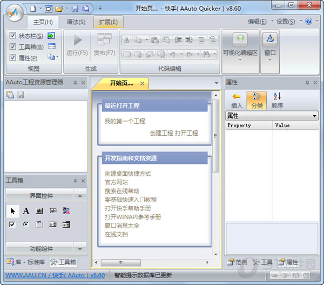Click the Cut scissors icon
The width and height of the screenshot is (324, 285).
(127, 39)
